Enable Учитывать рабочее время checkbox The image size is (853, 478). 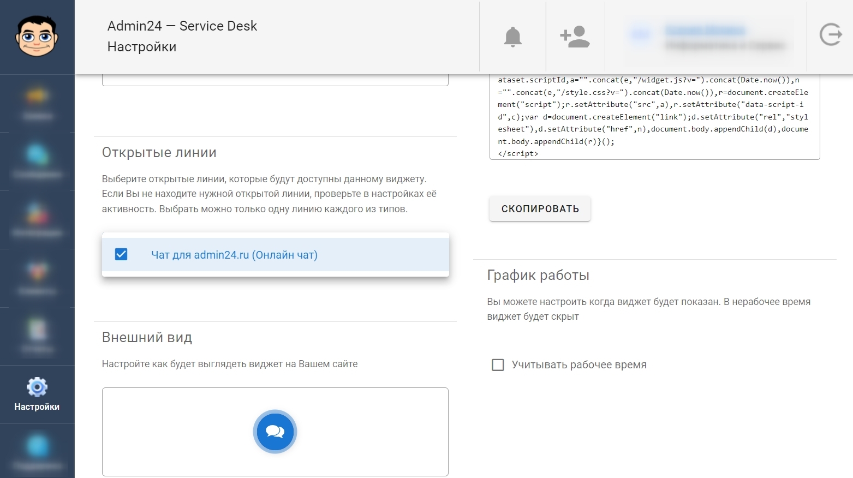498,365
